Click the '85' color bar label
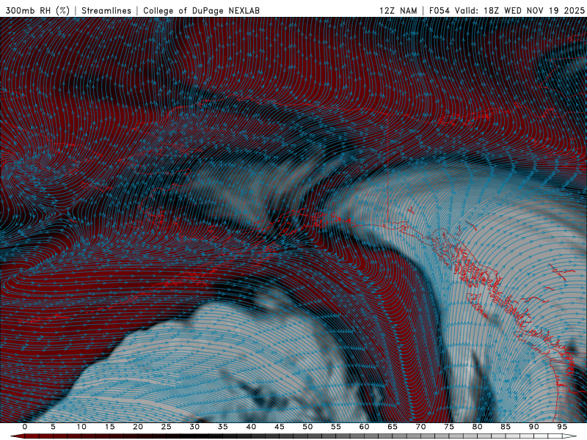Viewport: 587px width, 440px height. click(506, 427)
